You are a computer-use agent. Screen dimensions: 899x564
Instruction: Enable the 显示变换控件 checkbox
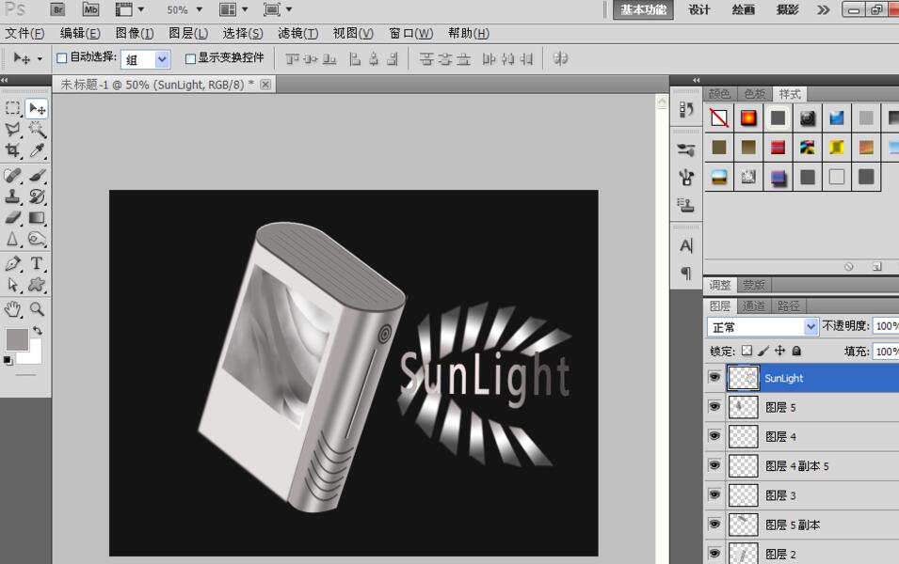(x=190, y=58)
